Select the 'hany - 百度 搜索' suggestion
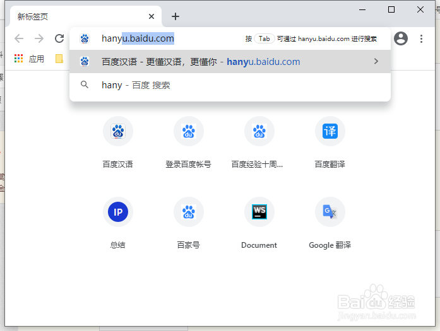This screenshot has height=331, width=440. coord(230,85)
